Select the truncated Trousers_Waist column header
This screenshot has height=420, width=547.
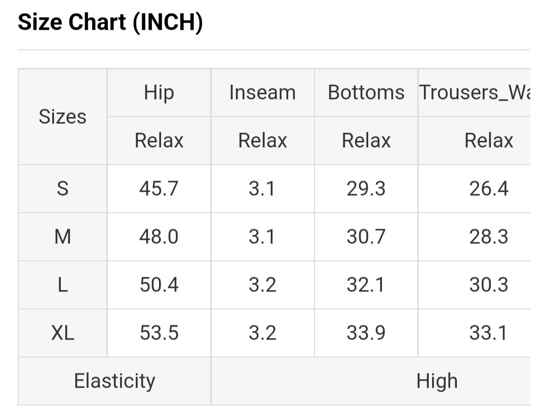[x=474, y=93]
